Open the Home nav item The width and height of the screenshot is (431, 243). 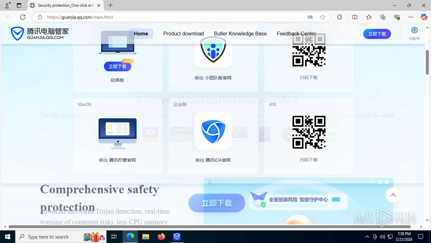(x=141, y=34)
